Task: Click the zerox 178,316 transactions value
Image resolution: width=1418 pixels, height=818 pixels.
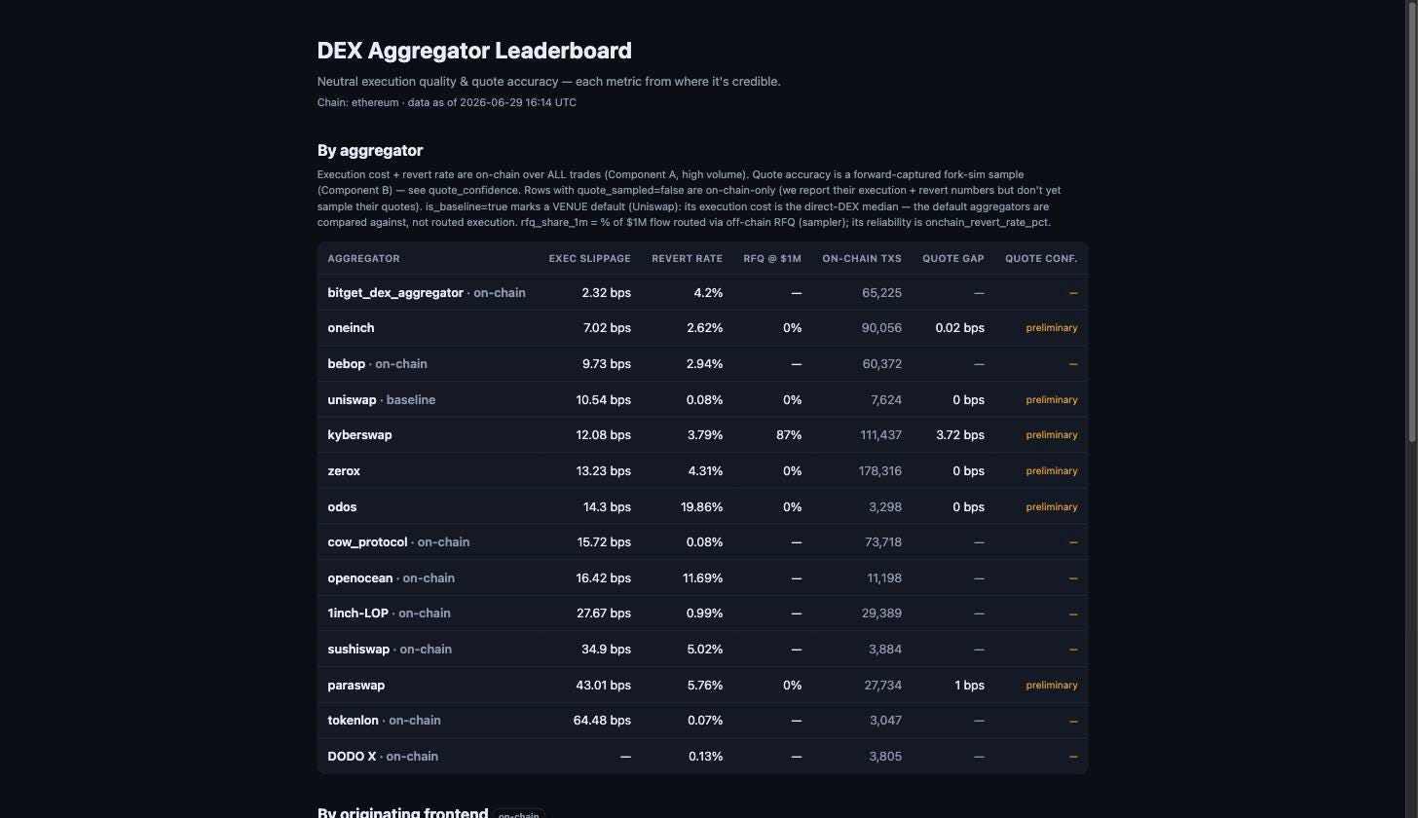Action: [x=879, y=471]
